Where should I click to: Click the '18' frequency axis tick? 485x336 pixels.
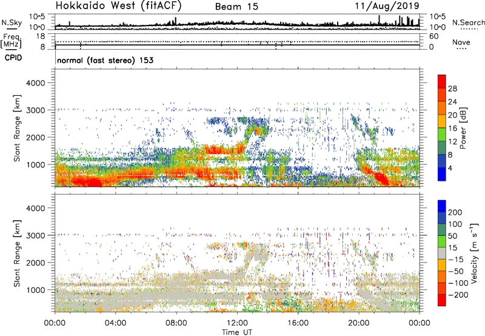click(x=41, y=36)
